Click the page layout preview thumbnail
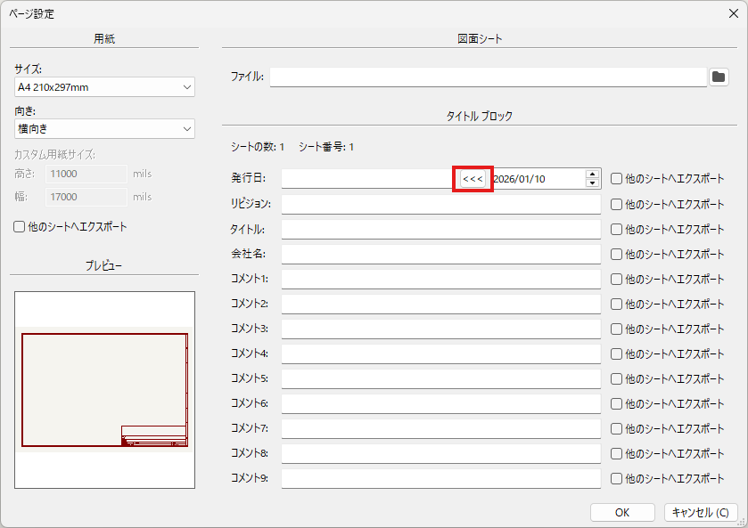The image size is (748, 528). point(104,389)
